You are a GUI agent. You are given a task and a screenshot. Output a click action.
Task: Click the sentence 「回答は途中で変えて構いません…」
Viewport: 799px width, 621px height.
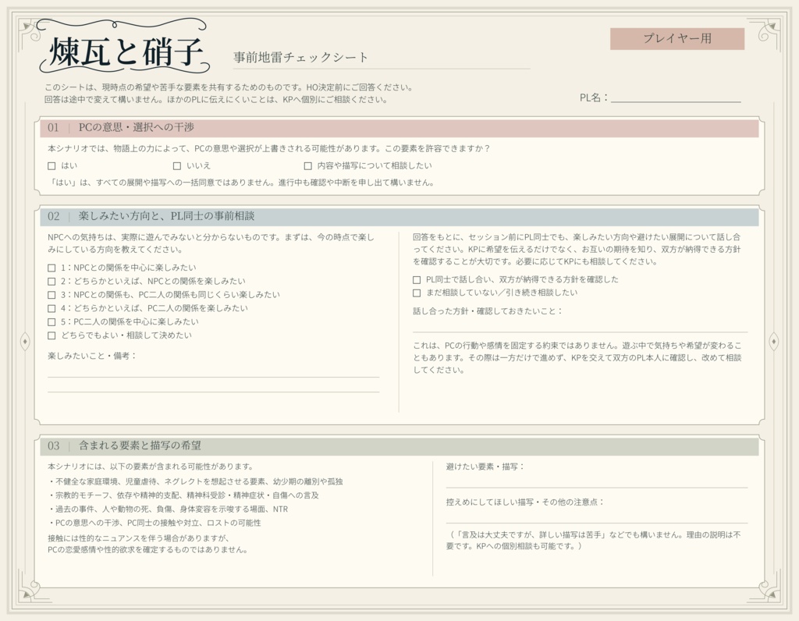tap(216, 99)
